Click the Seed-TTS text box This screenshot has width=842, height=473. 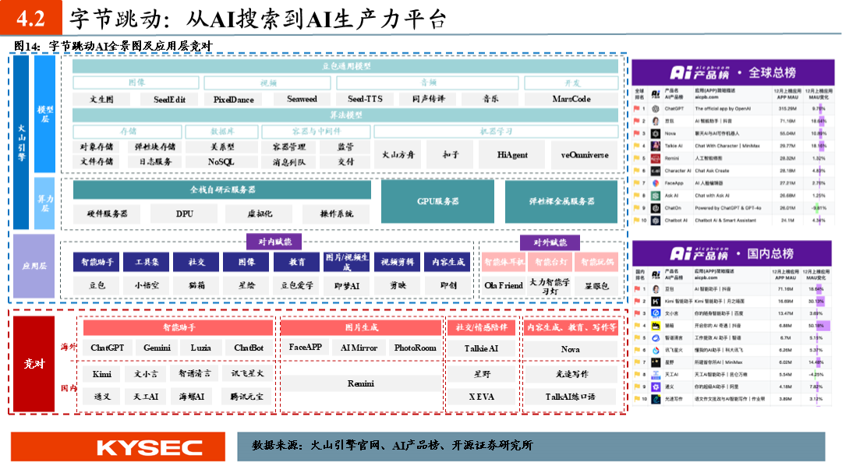(x=365, y=99)
